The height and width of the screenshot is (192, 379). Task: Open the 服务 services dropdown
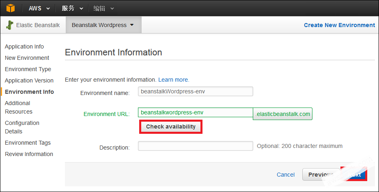(x=72, y=8)
